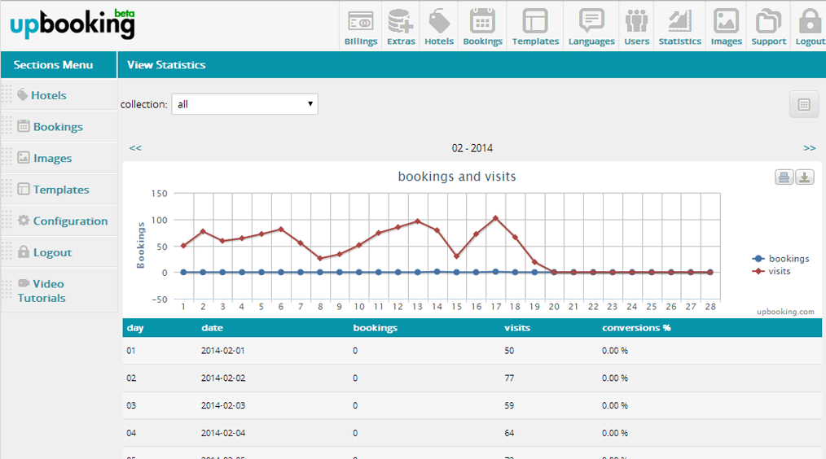826x459 pixels.
Task: Open Hotels from the top toolbar
Action: [439, 26]
